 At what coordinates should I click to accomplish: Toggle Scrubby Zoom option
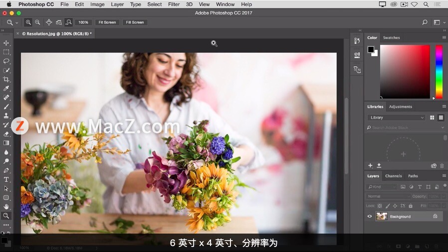[68, 22]
